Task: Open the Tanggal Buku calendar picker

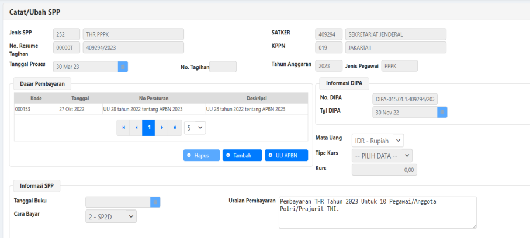Action: coord(155,202)
